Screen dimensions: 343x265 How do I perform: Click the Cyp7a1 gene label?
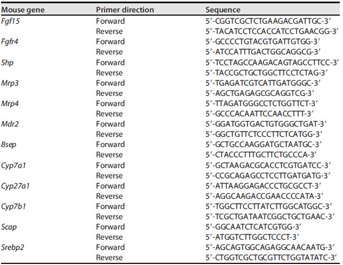(x=13, y=165)
